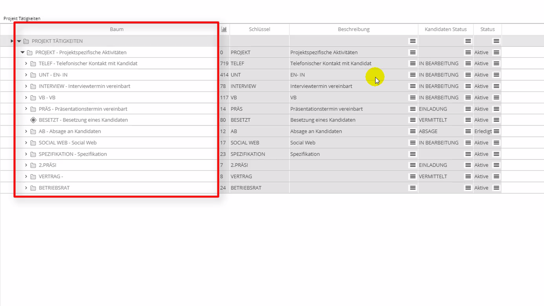Image resolution: width=544 pixels, height=306 pixels.
Task: Click the Schlüssel column header
Action: click(x=259, y=29)
